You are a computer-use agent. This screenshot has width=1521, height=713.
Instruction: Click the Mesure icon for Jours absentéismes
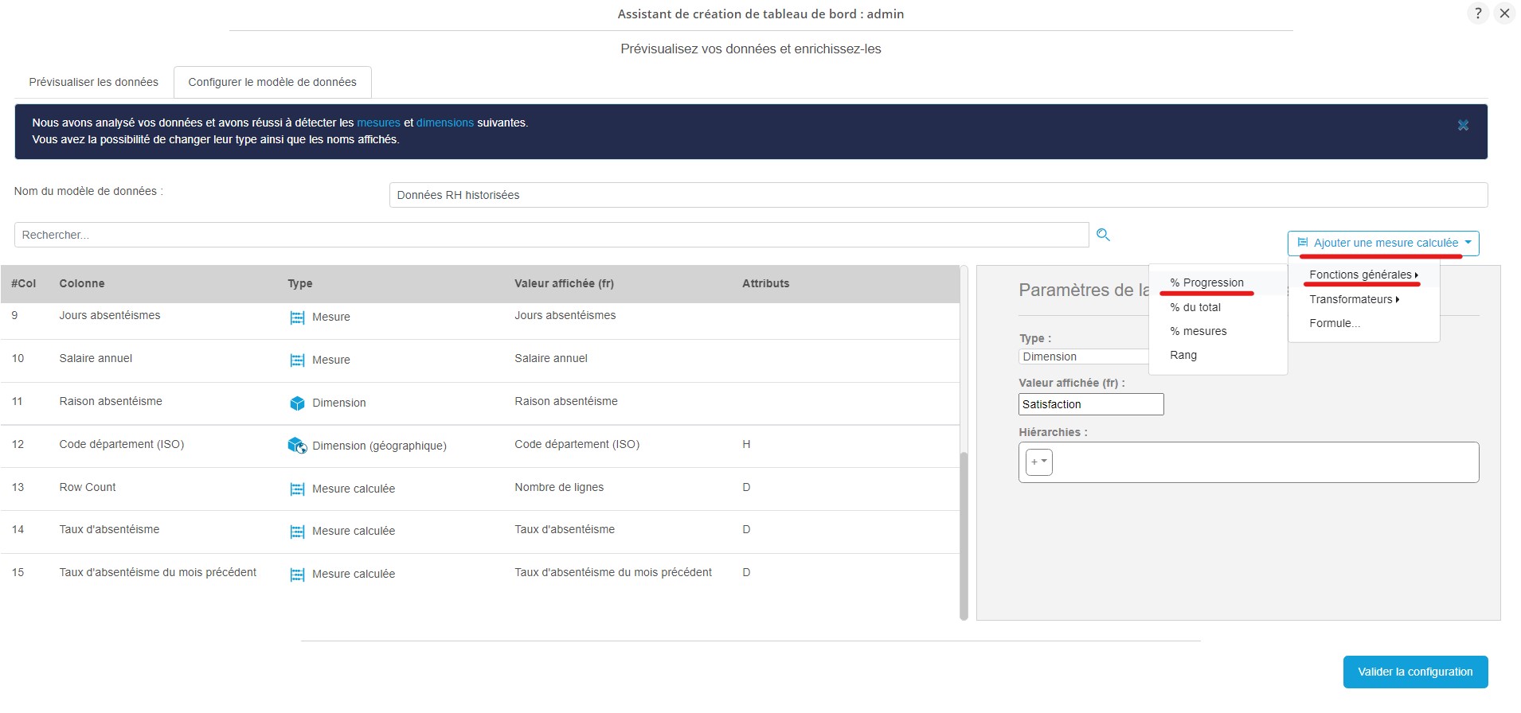[297, 318]
